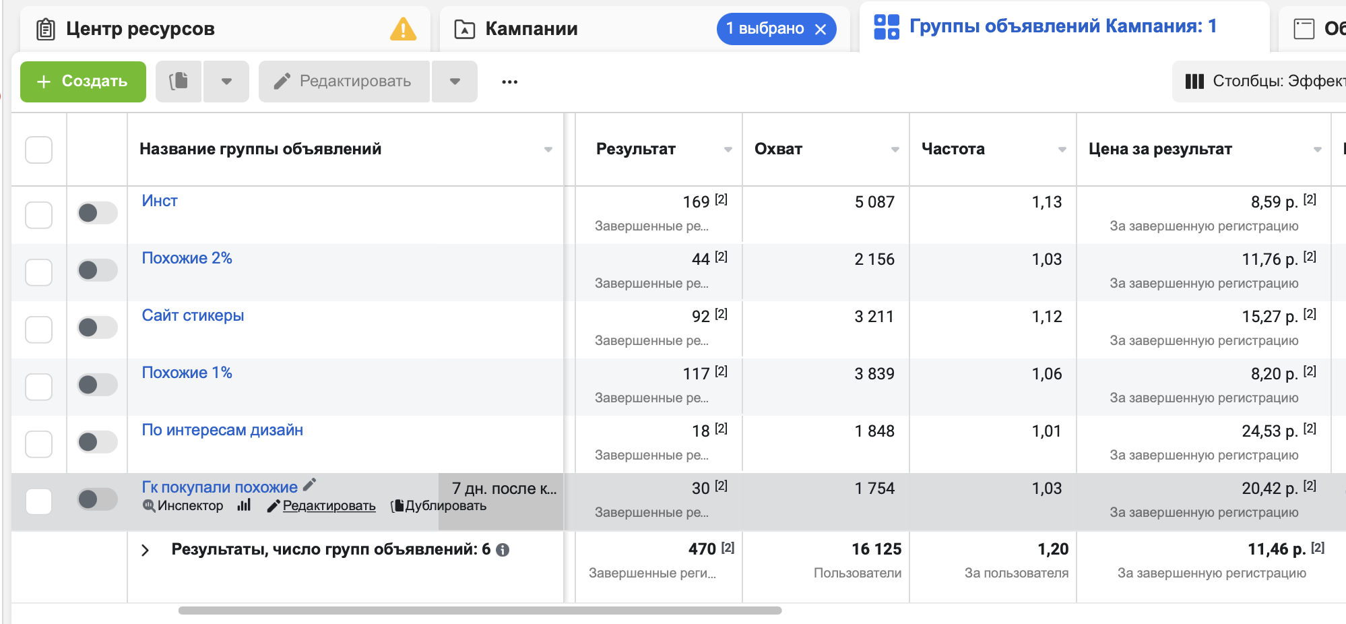Select the Сайт стикеры row checkbox
The height and width of the screenshot is (624, 1346).
pos(38,330)
